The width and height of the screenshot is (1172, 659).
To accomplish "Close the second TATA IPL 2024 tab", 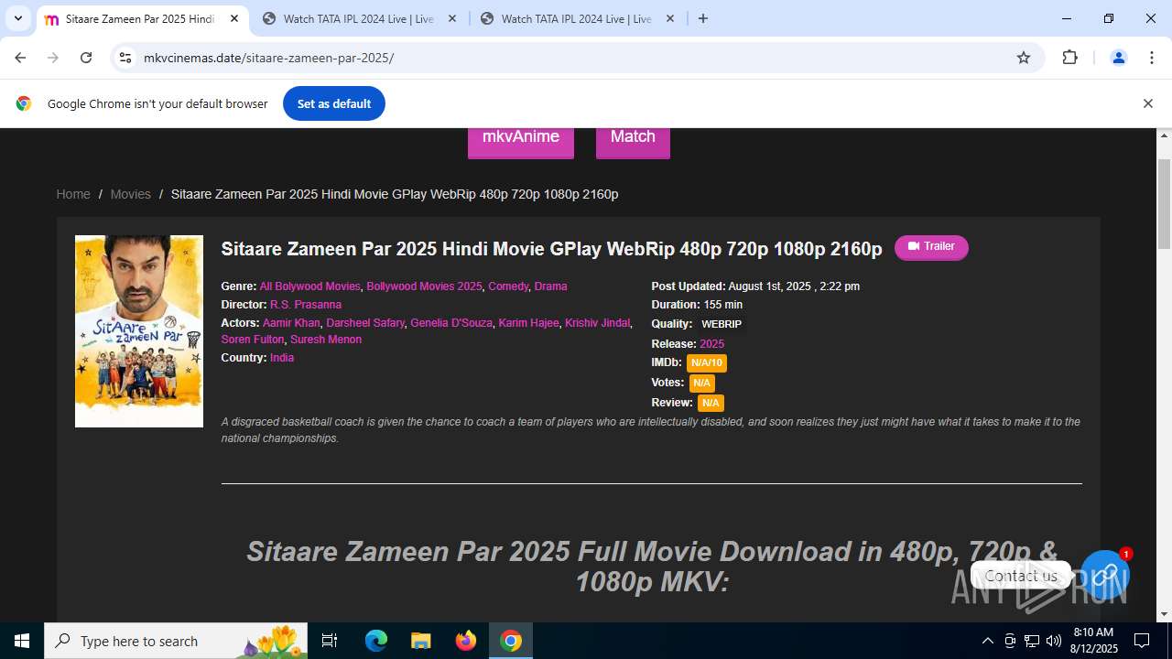I will tap(452, 18).
